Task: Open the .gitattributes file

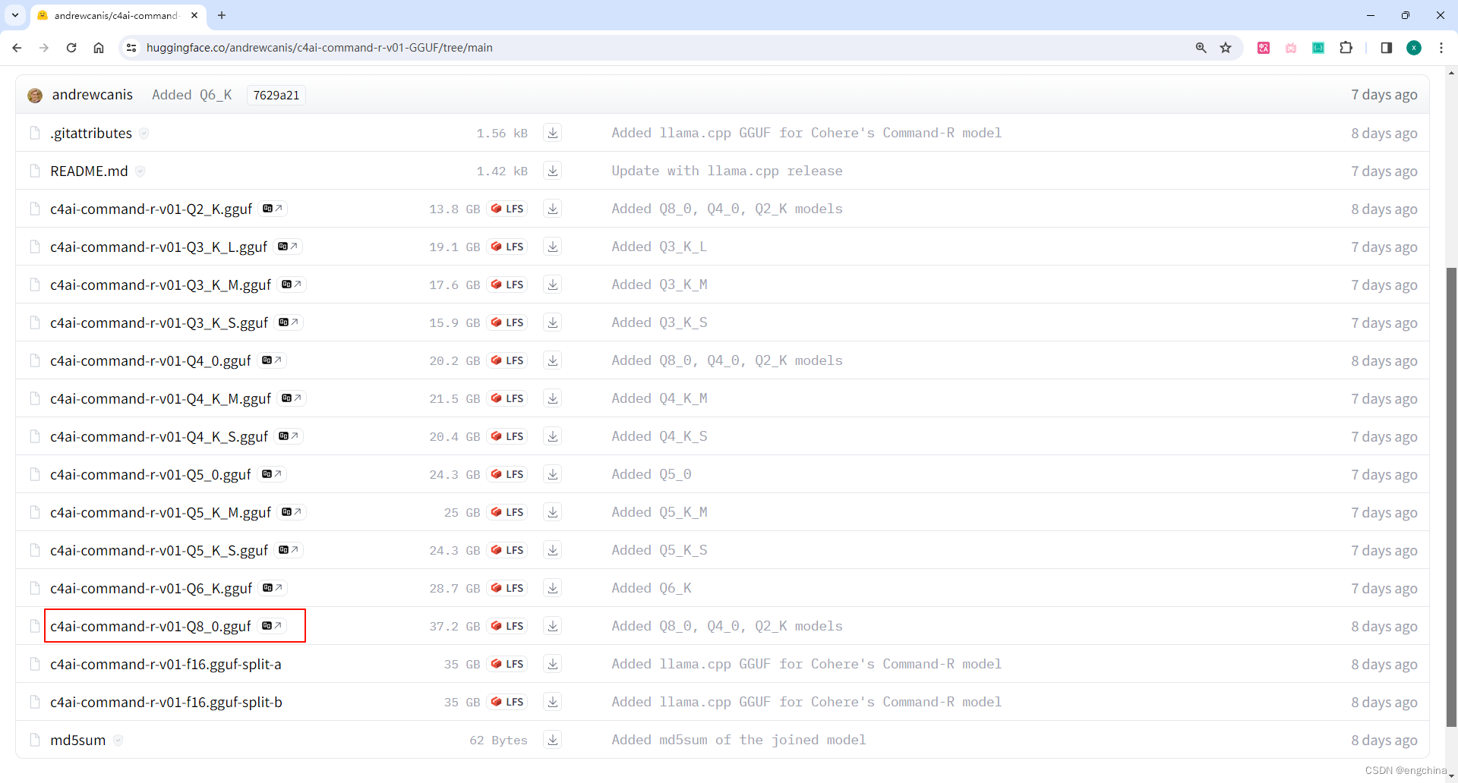Action: pyautogui.click(x=91, y=133)
